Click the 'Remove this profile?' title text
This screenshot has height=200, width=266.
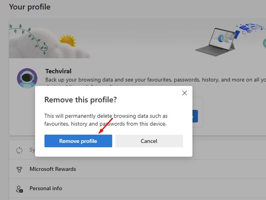[x=80, y=100]
